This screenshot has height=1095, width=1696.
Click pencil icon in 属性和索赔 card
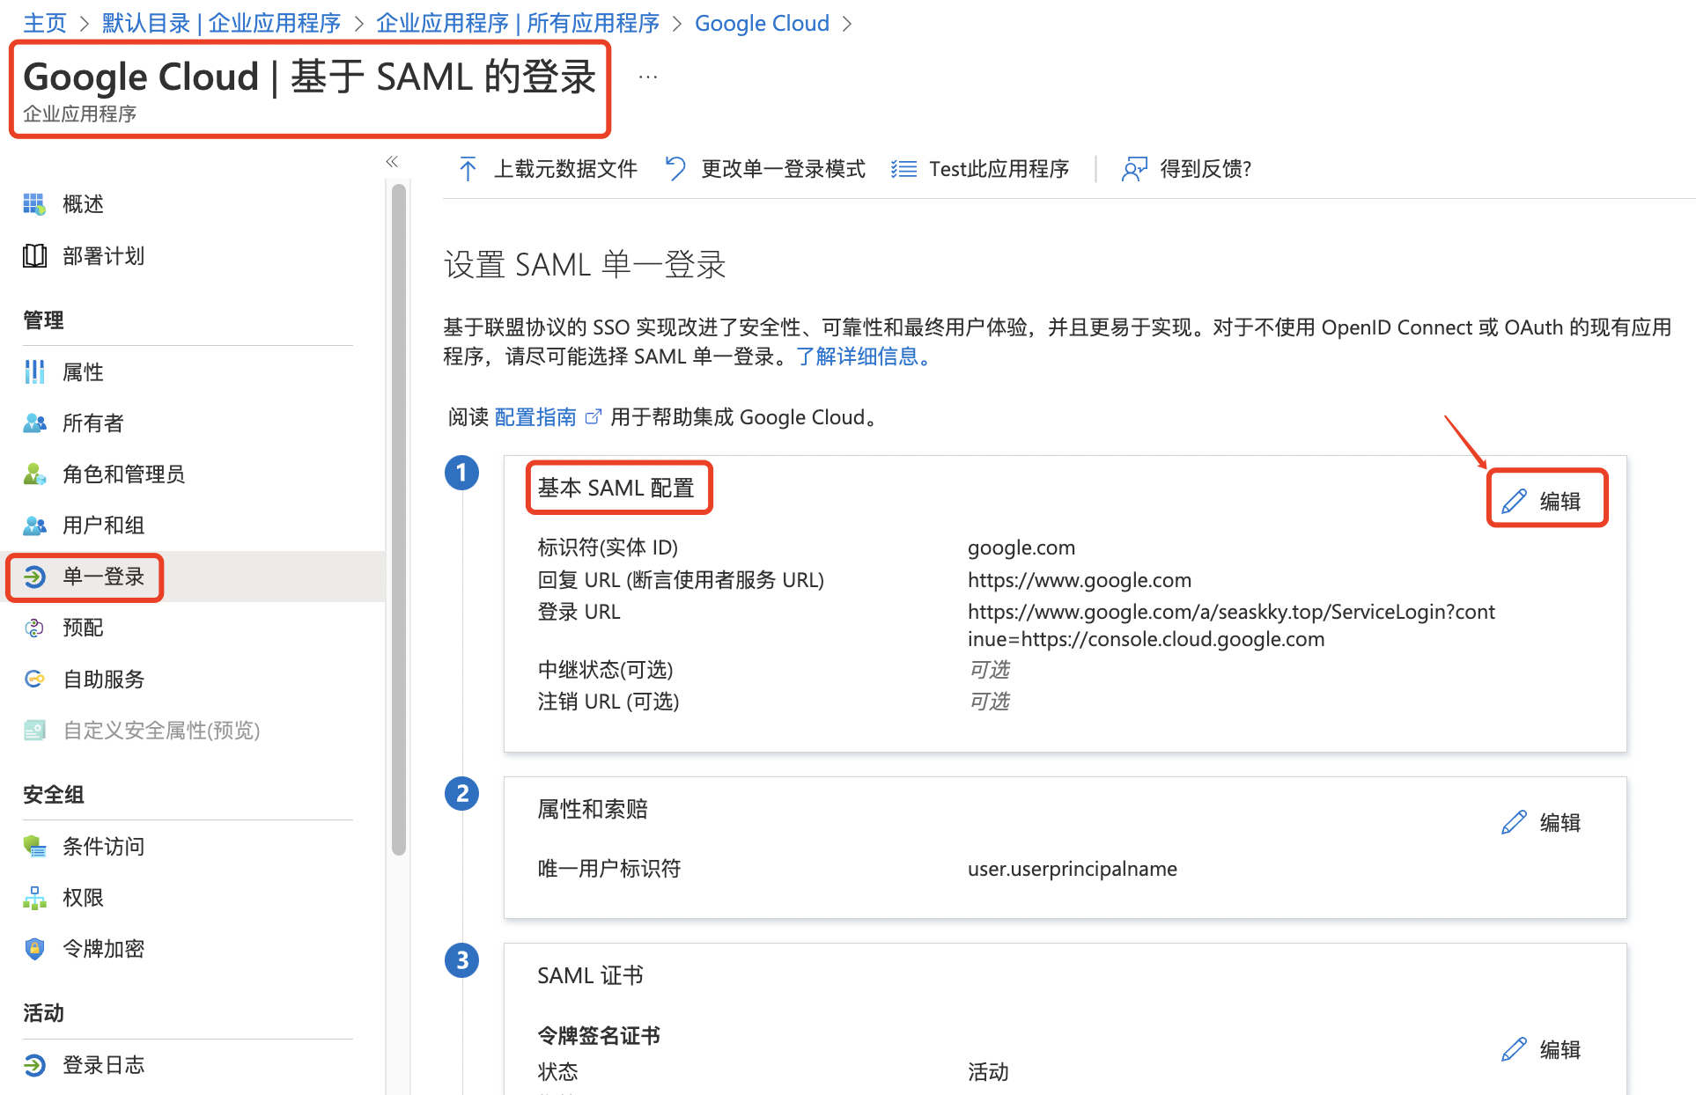[x=1514, y=822]
